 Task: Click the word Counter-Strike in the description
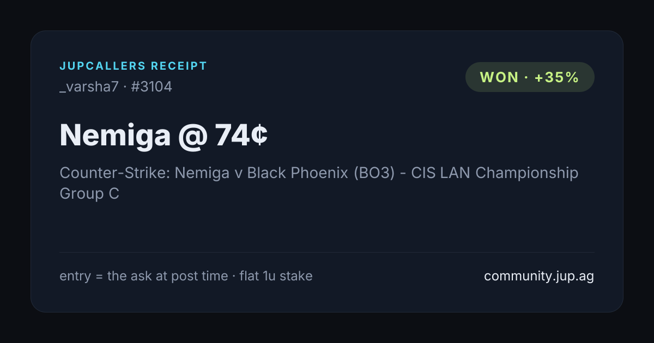coord(115,173)
